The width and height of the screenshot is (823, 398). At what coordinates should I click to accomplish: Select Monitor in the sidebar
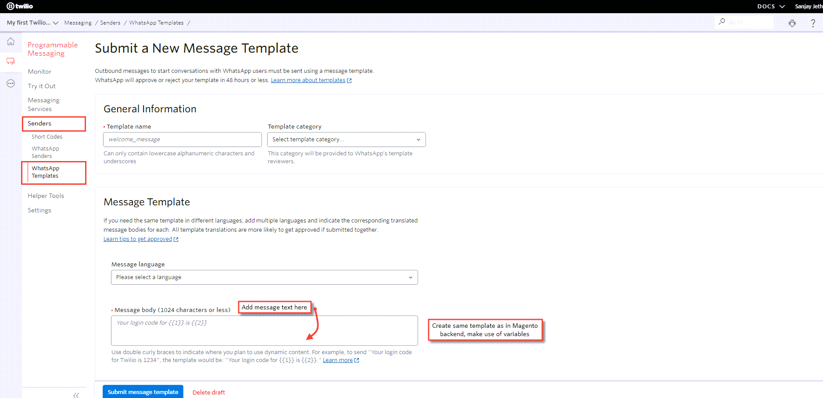point(39,72)
